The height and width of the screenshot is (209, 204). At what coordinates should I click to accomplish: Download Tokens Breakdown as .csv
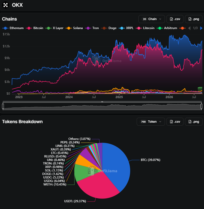point(175,122)
